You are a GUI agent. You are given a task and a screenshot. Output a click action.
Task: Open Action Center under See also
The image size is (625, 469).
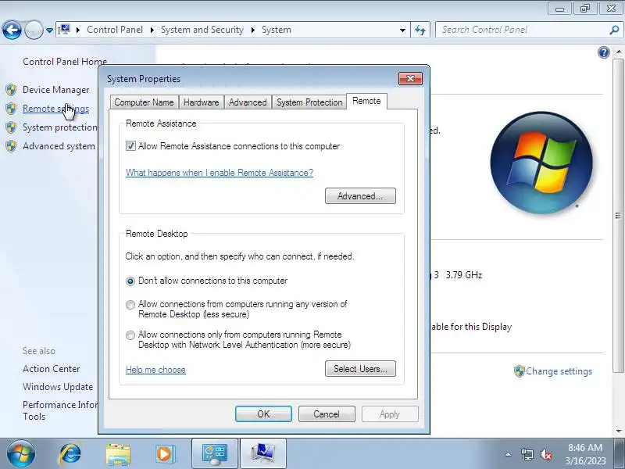51,369
